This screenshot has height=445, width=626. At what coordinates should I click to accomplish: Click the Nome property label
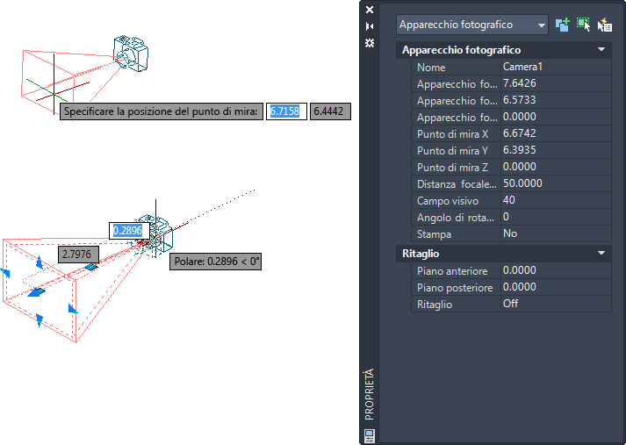tap(431, 68)
